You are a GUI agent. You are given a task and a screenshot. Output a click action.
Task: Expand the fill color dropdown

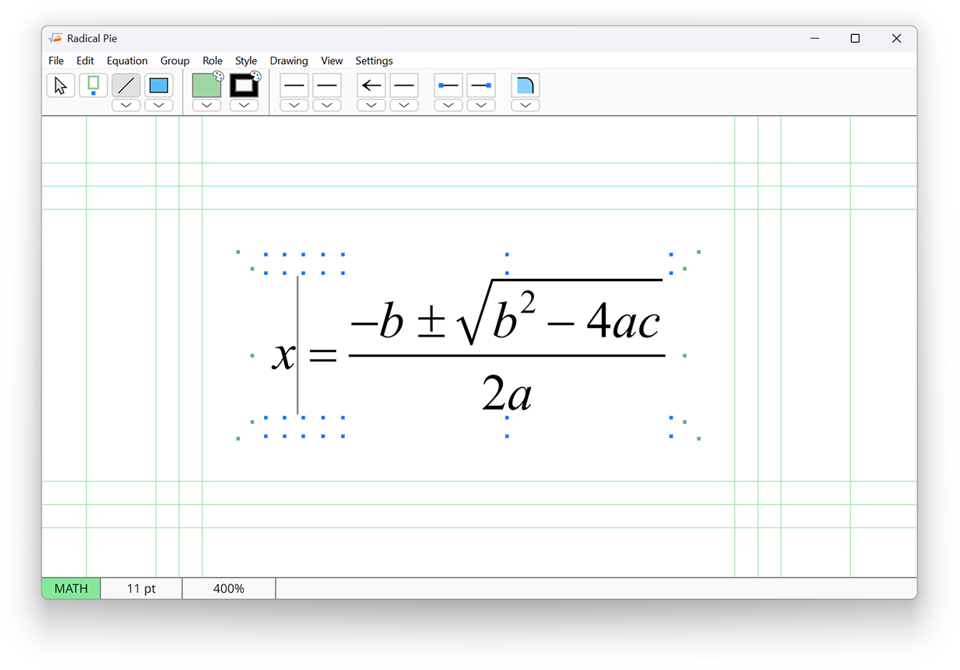coord(206,104)
